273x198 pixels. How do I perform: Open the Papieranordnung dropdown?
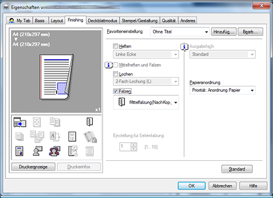(x=222, y=90)
